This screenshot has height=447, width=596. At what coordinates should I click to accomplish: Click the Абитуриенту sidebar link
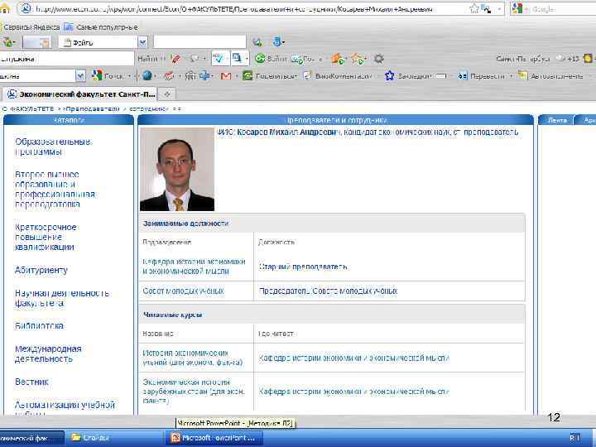coord(41,270)
